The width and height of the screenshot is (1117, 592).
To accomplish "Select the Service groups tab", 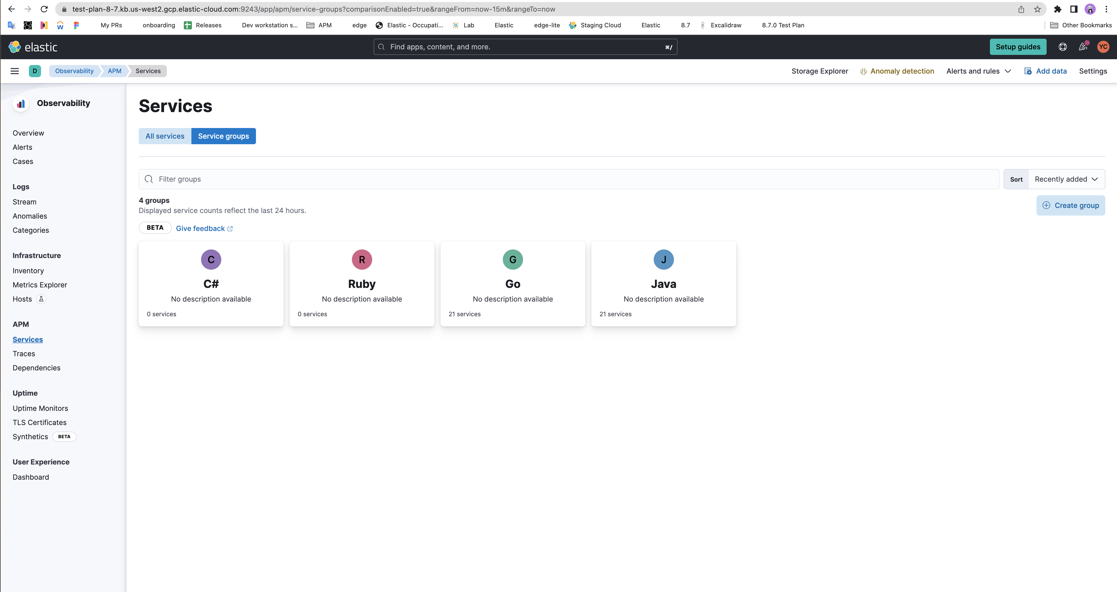I will click(223, 136).
